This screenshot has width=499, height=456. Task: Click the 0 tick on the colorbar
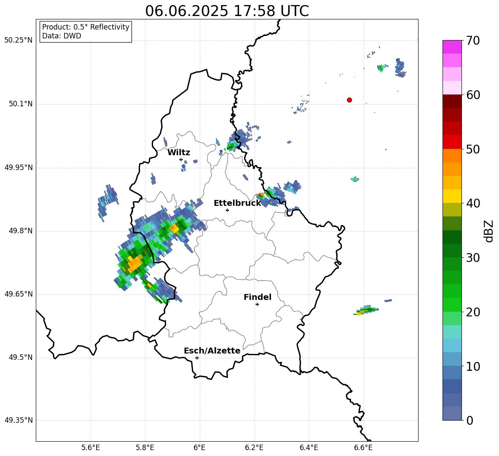click(x=470, y=420)
